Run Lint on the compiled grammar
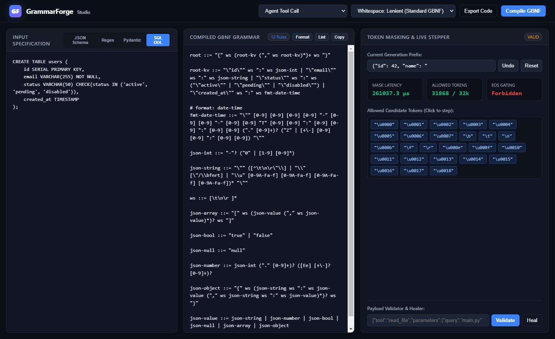Screen dimensions: 555x339 pyautogui.click(x=322, y=37)
